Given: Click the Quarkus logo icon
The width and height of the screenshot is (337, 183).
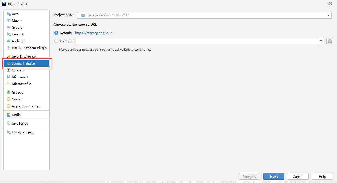Looking at the screenshot, I should [x=8, y=70].
